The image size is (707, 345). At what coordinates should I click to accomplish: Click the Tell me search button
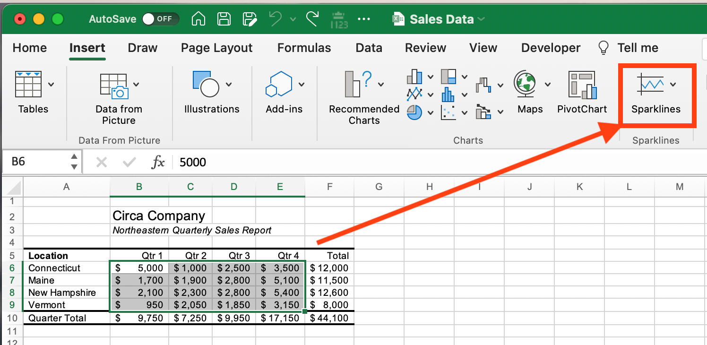(x=629, y=48)
